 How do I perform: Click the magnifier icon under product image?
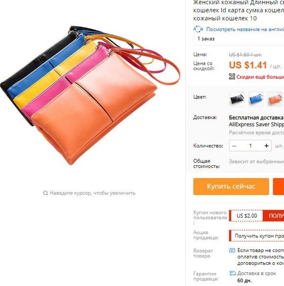tap(46, 193)
